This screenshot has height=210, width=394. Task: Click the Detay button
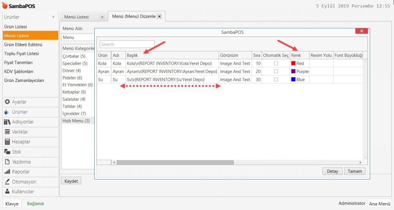(332, 171)
